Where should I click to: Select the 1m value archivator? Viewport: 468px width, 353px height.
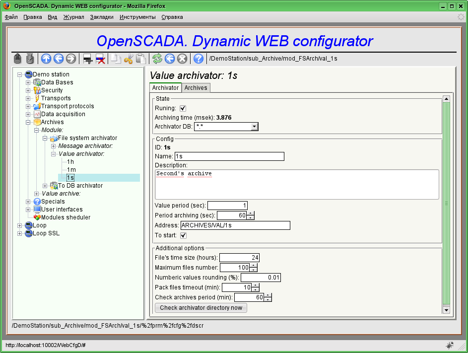(x=71, y=170)
